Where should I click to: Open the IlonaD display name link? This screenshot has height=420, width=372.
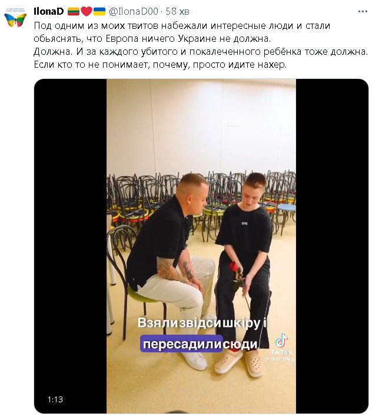49,12
